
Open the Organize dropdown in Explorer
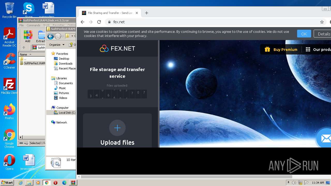click(57, 45)
